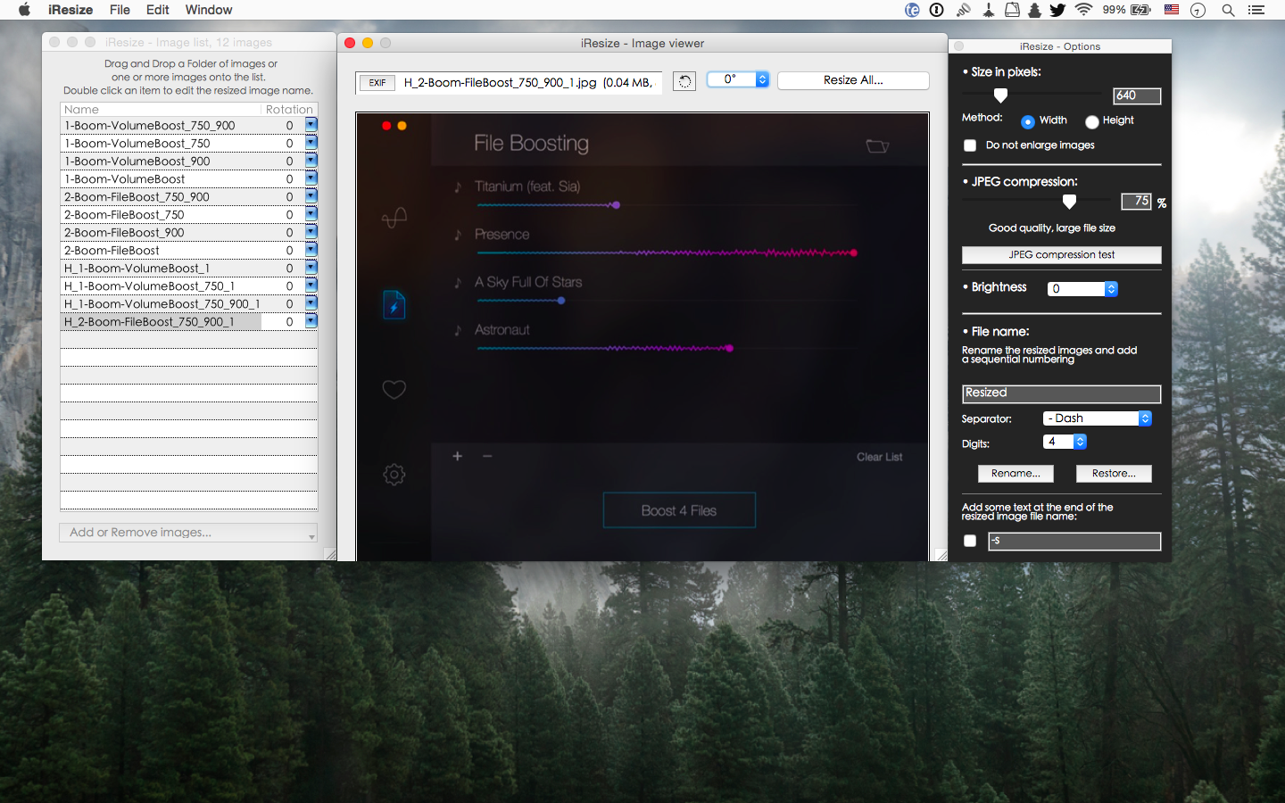Click the Size in pixels slider handle
This screenshot has height=803, width=1285.
pyautogui.click(x=1000, y=95)
